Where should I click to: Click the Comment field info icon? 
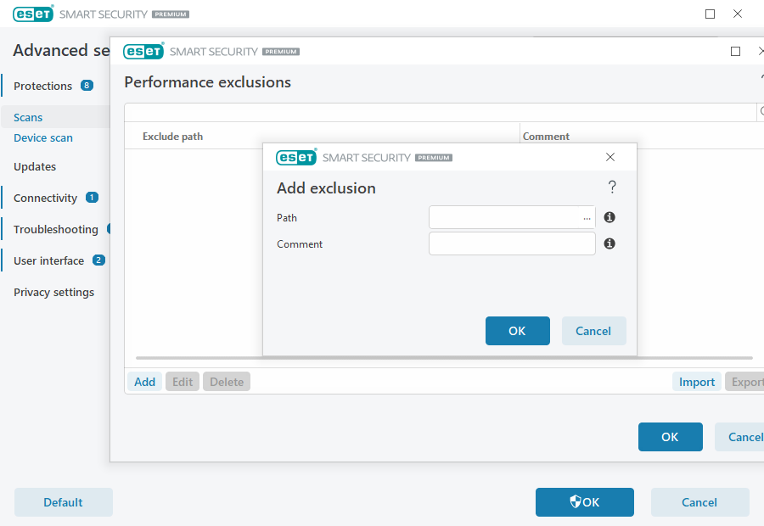(x=610, y=243)
